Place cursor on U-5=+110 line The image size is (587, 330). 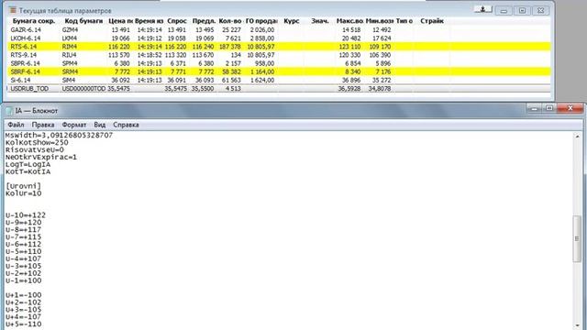[23, 251]
